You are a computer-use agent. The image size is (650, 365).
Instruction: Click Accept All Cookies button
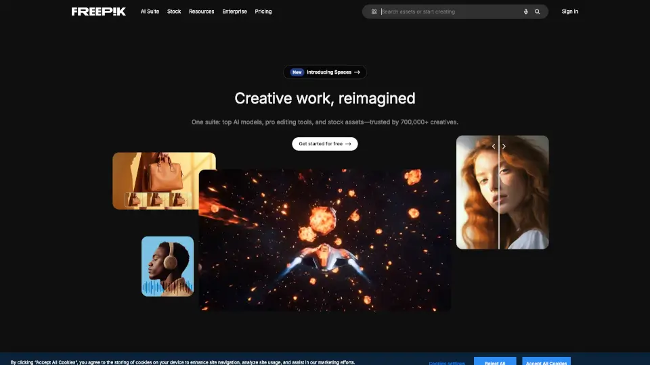pos(546,362)
